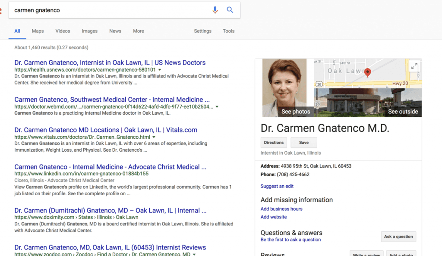
Task: Open dropdown arrow next to health.usnews.com URL
Action: (160, 70)
